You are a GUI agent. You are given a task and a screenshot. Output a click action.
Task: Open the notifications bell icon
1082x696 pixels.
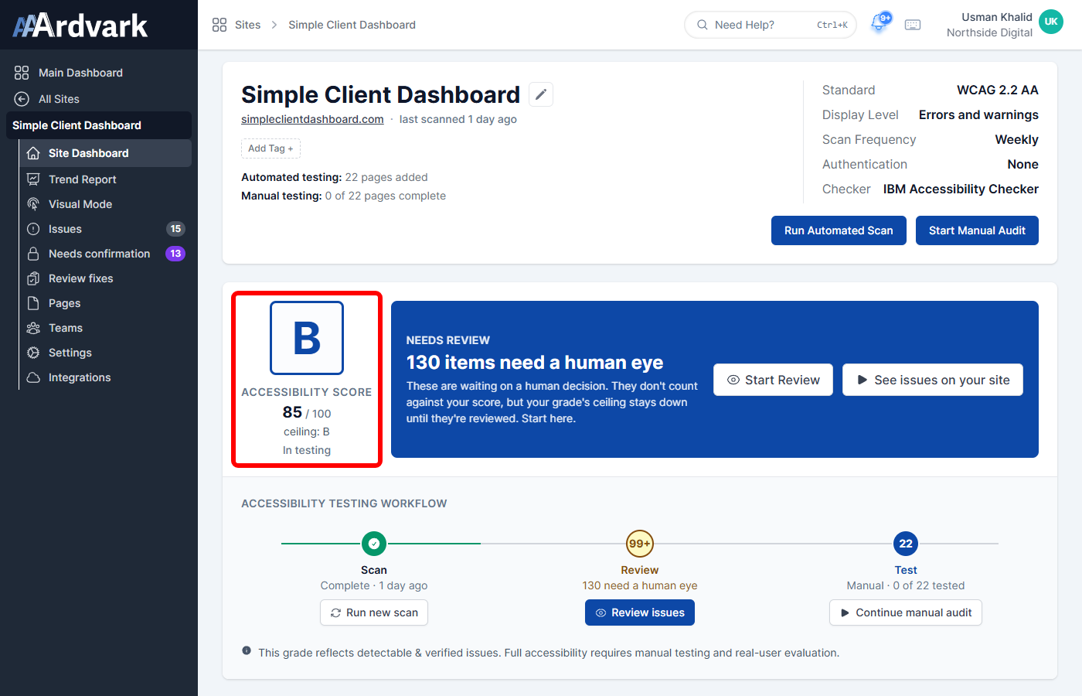point(879,24)
